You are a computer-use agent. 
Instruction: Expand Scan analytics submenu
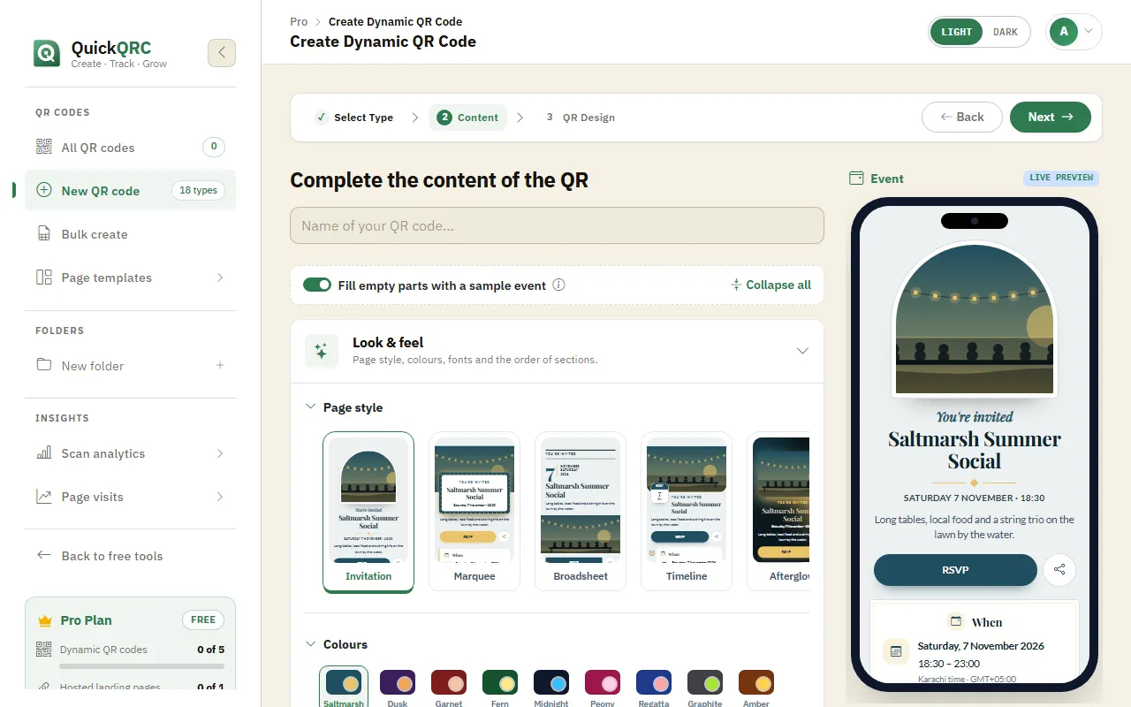220,453
